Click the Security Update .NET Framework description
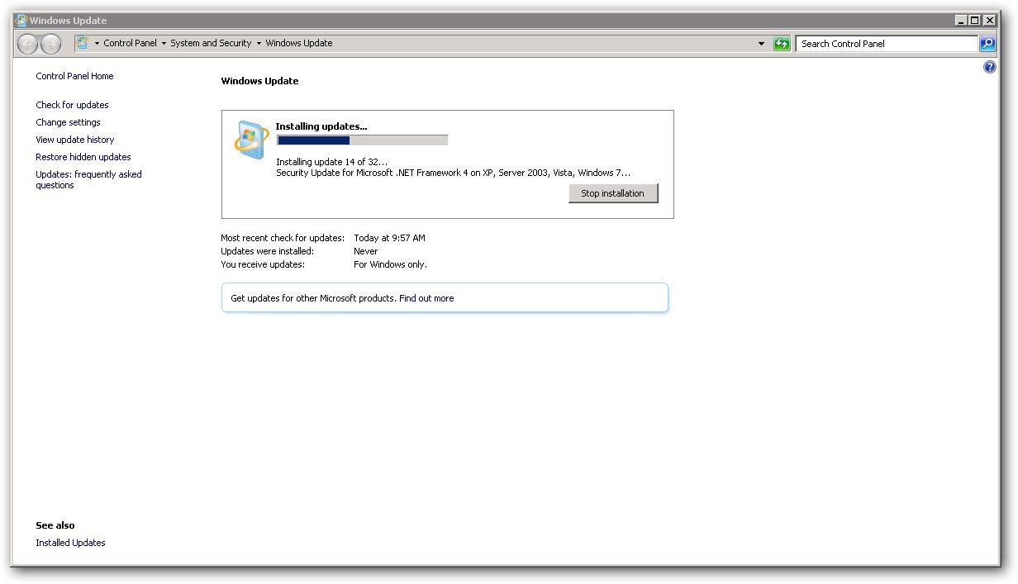 tap(453, 173)
